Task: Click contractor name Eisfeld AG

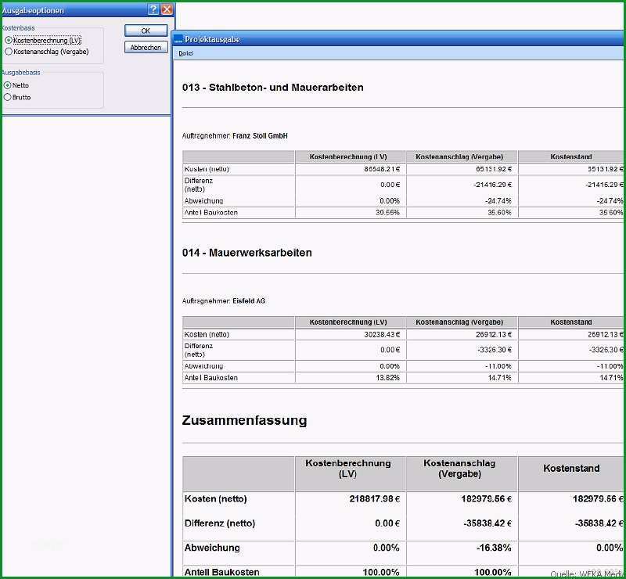Action: click(249, 301)
